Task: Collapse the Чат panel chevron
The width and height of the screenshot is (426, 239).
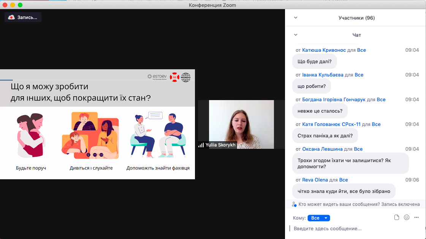Action: (x=296, y=35)
